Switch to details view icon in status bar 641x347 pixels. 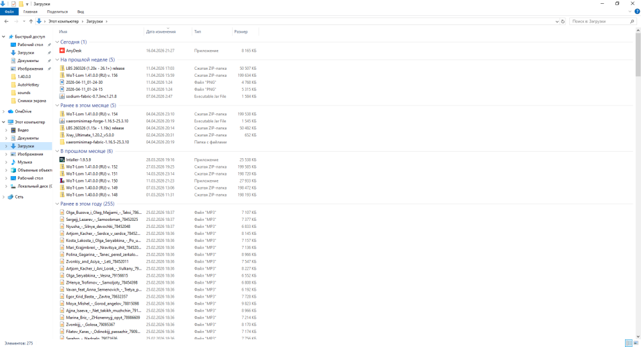click(629, 343)
